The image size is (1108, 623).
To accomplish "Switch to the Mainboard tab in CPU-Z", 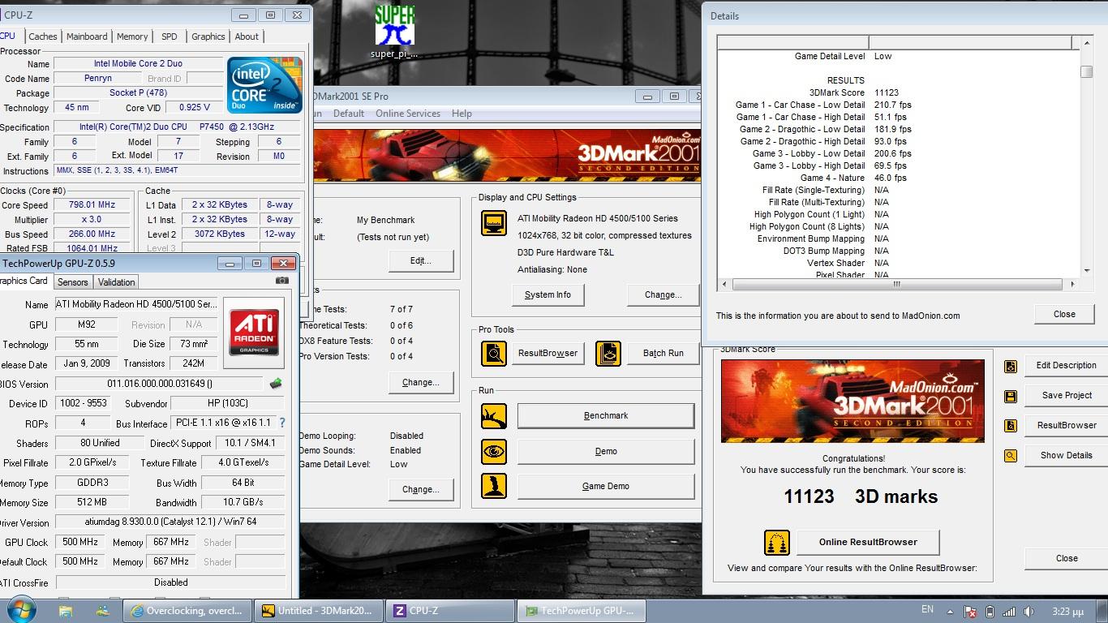I will 87,37.
